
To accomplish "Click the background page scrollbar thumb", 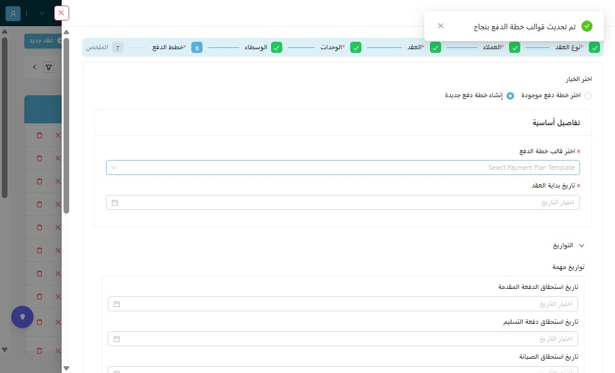I will [5, 117].
